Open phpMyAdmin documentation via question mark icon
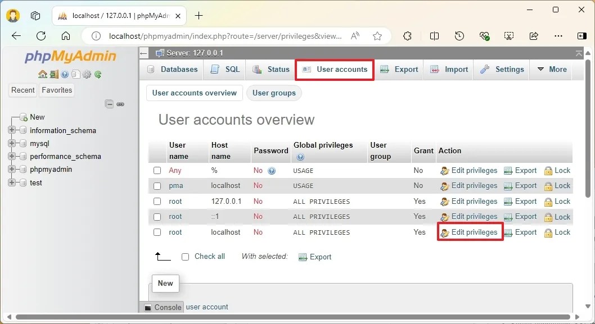Image resolution: width=595 pixels, height=324 pixels. coord(65,74)
